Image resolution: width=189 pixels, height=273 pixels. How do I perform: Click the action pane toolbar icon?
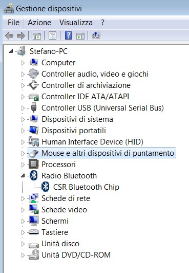(80, 36)
